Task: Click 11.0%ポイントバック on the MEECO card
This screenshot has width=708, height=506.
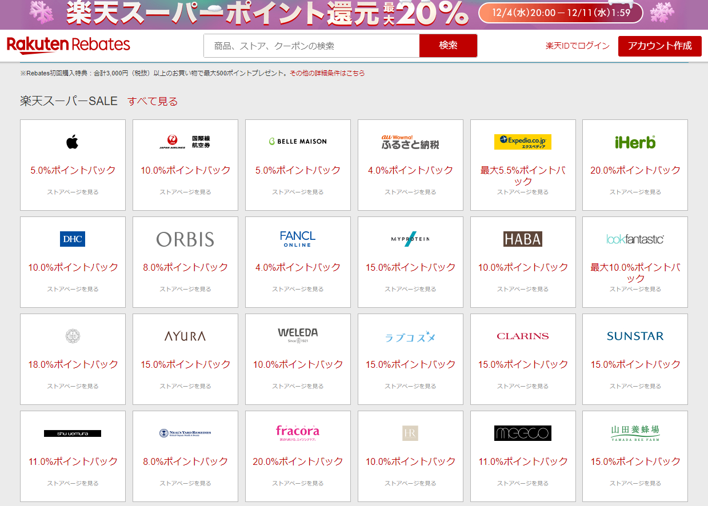Action: point(523,461)
